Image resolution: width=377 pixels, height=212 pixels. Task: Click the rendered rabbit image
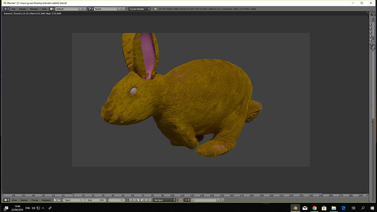tap(191, 100)
